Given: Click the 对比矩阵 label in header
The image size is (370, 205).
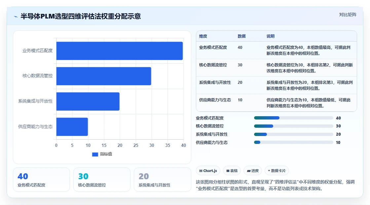Looking at the screenshot, I should coord(348,15).
